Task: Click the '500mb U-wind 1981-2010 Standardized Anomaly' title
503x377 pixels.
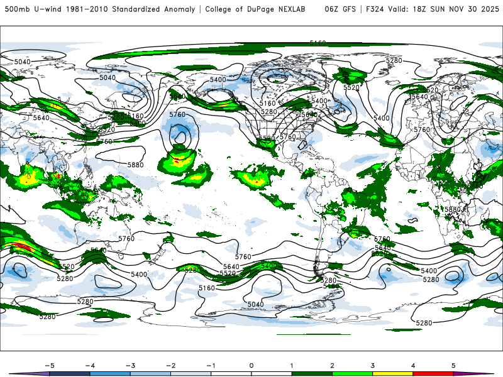Action: (x=100, y=9)
